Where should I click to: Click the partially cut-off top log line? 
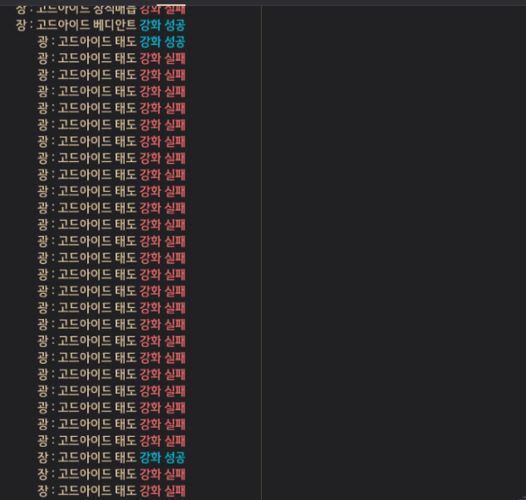pos(100,7)
